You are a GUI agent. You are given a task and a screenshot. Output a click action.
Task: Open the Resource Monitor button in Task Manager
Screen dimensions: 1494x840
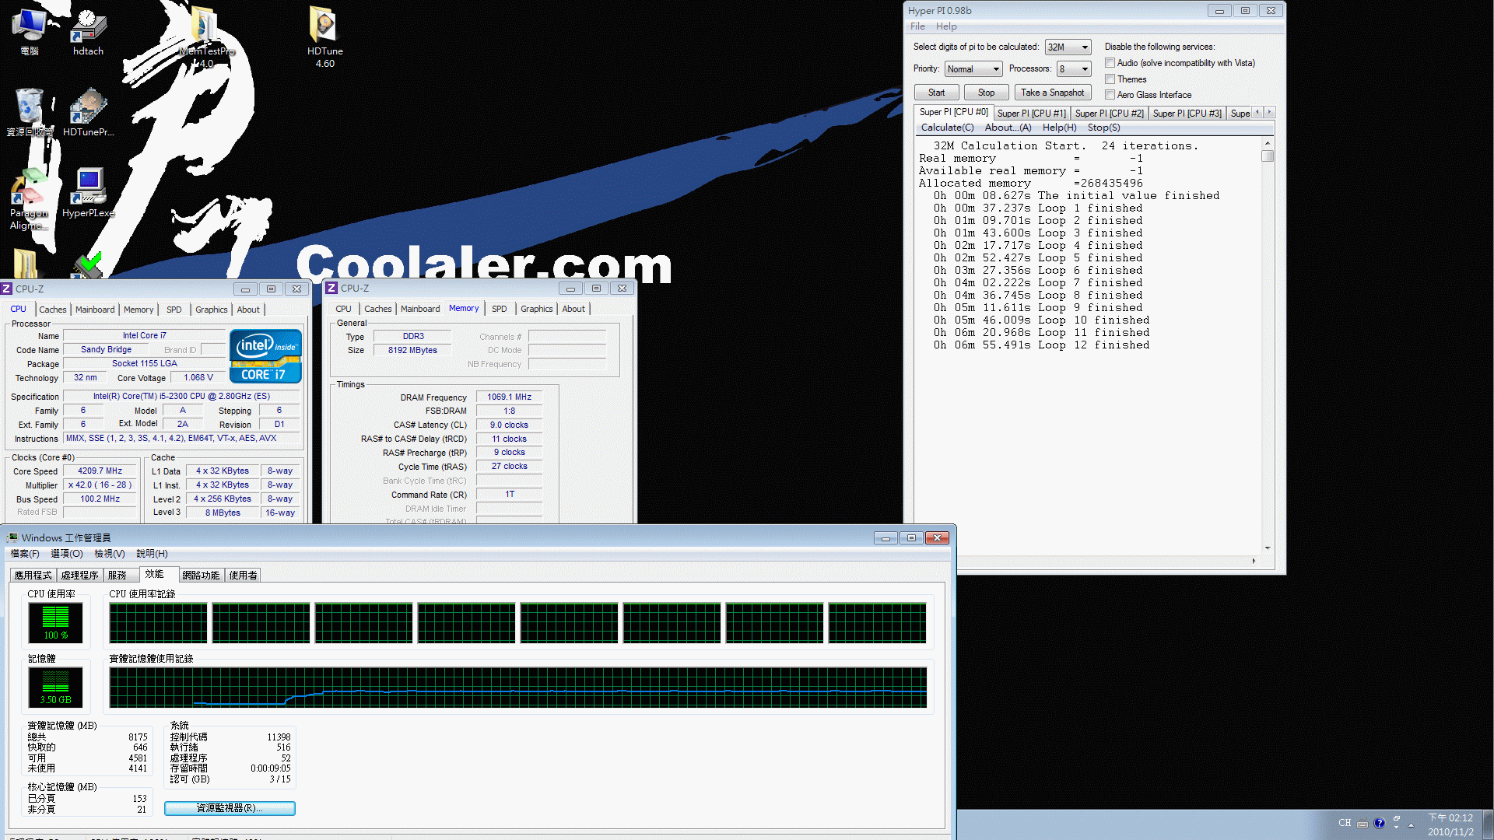pos(230,808)
